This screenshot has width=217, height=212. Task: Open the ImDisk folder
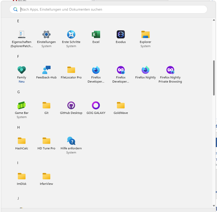click(x=22, y=179)
